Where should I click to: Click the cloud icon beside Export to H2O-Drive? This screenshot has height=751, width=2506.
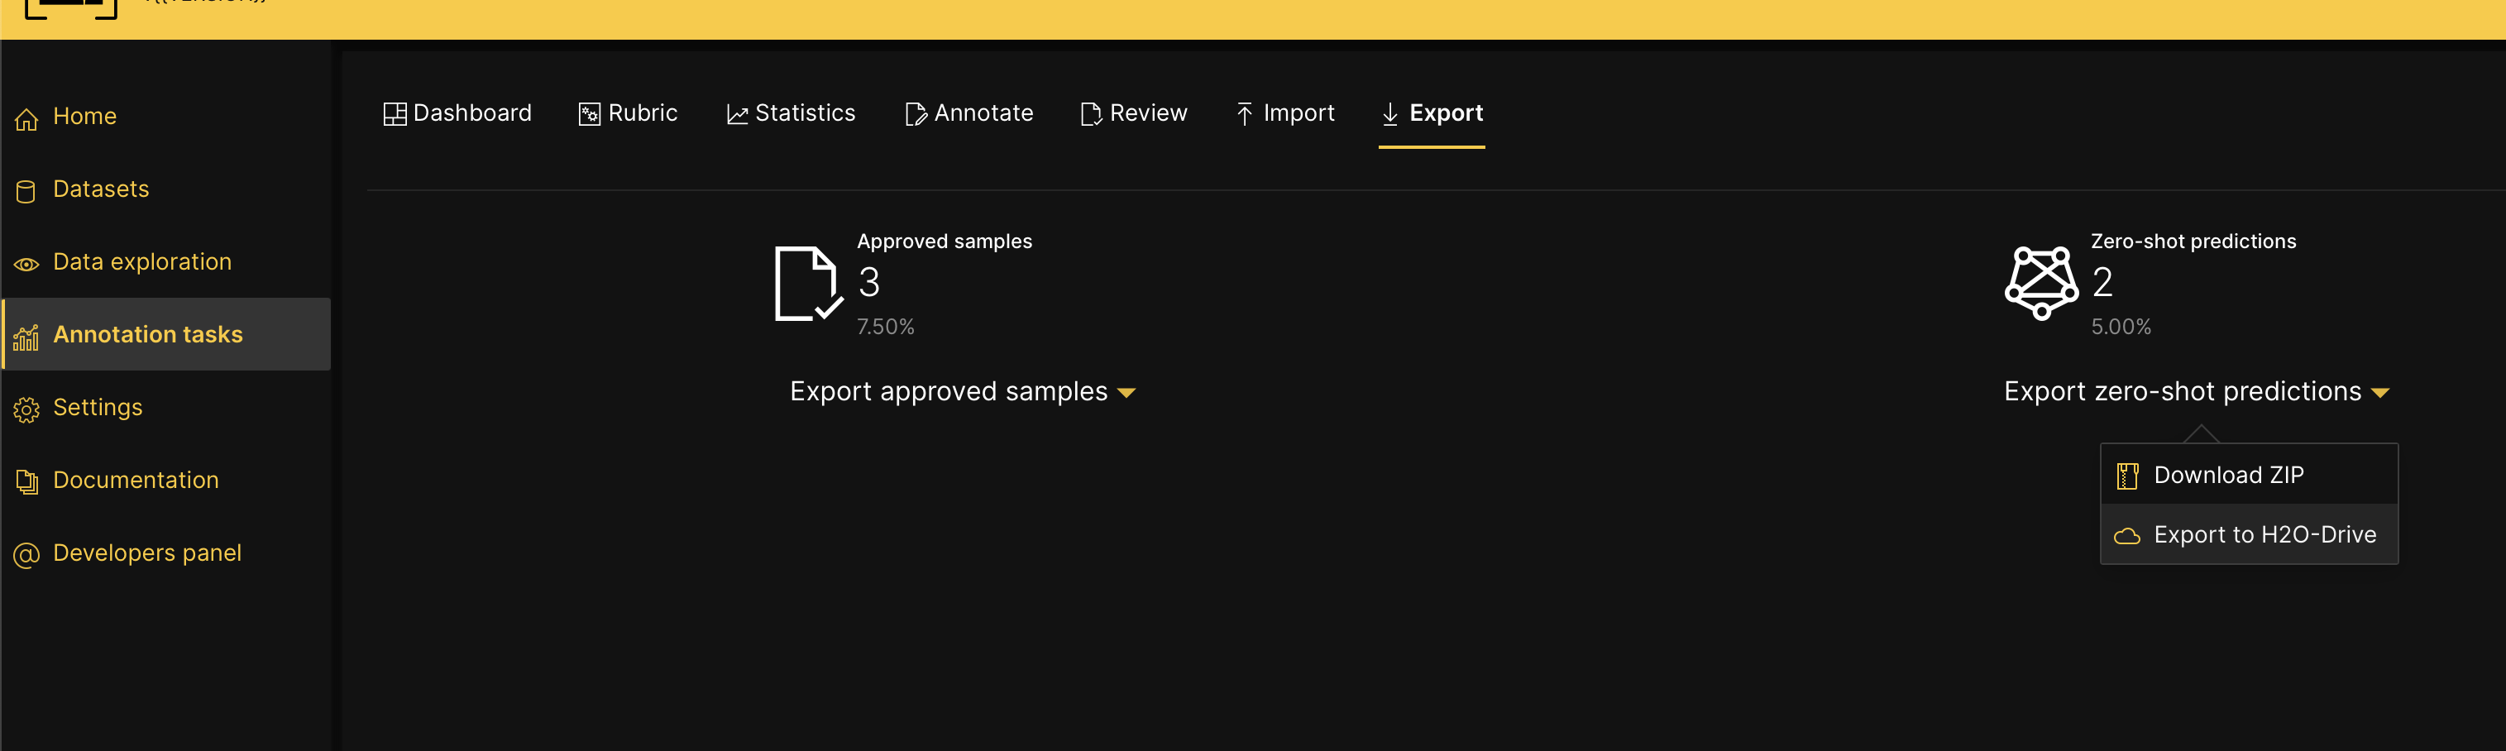(x=2126, y=535)
